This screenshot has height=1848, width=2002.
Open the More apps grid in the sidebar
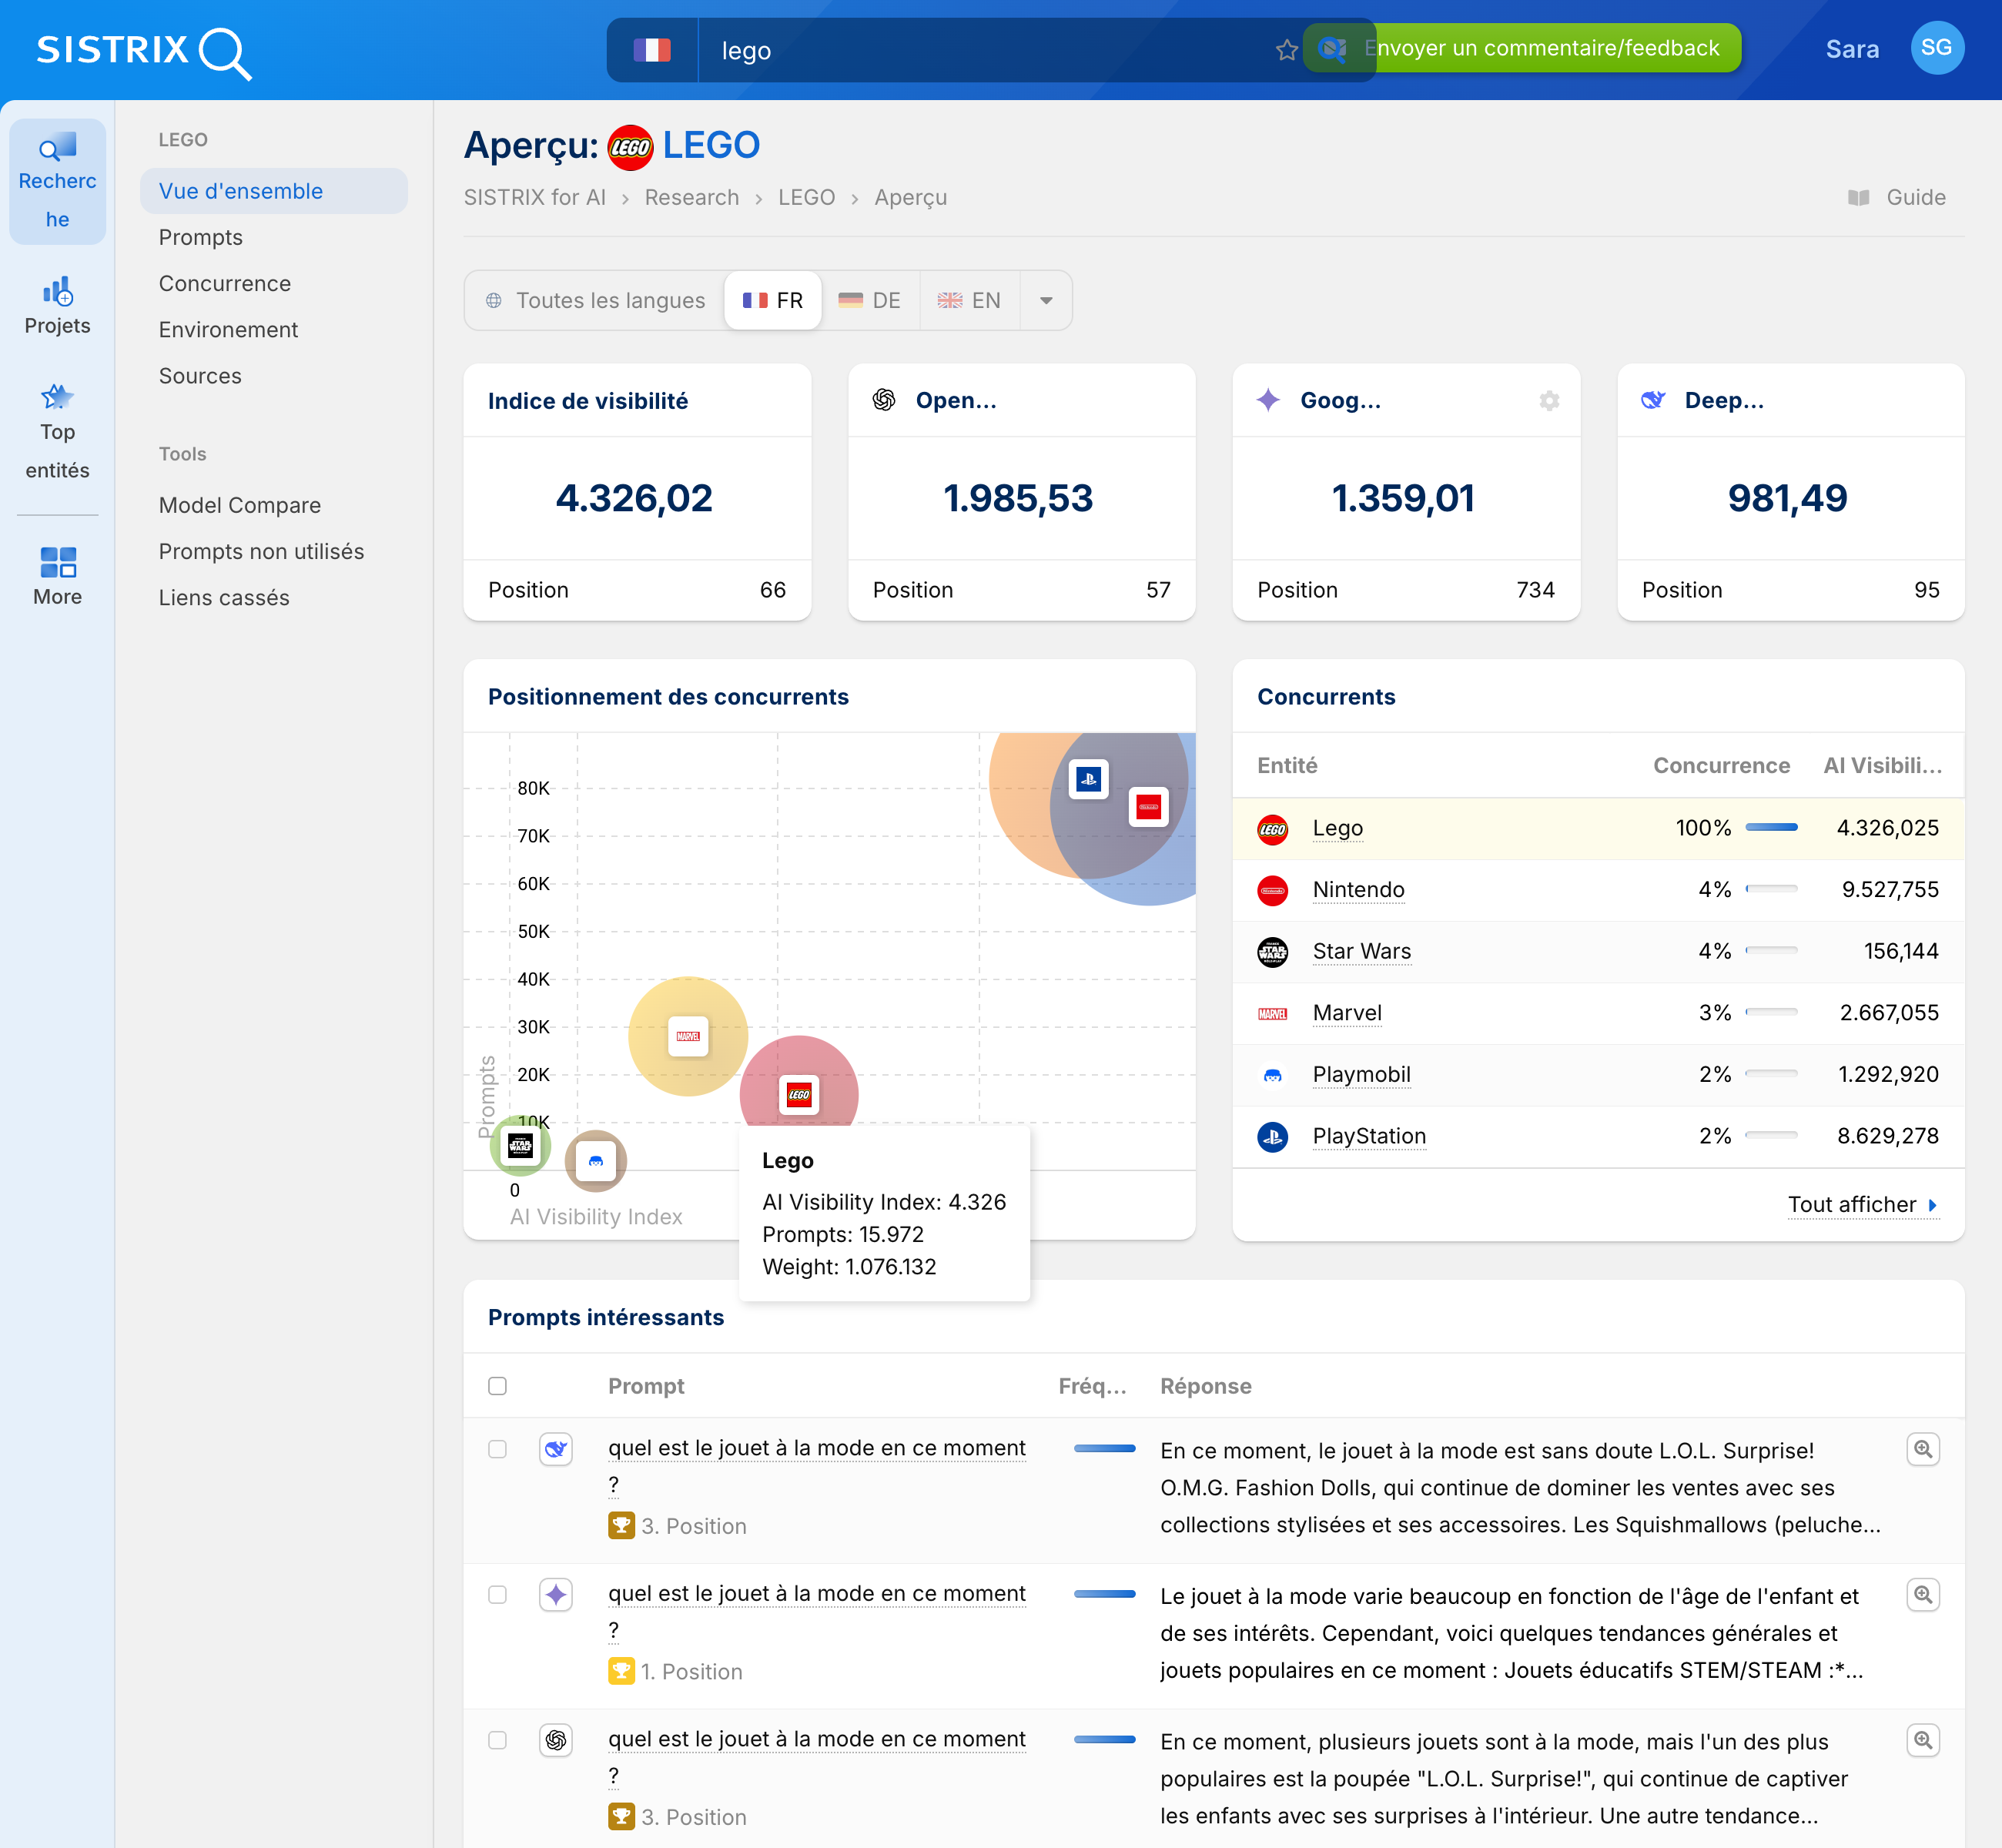(x=57, y=576)
